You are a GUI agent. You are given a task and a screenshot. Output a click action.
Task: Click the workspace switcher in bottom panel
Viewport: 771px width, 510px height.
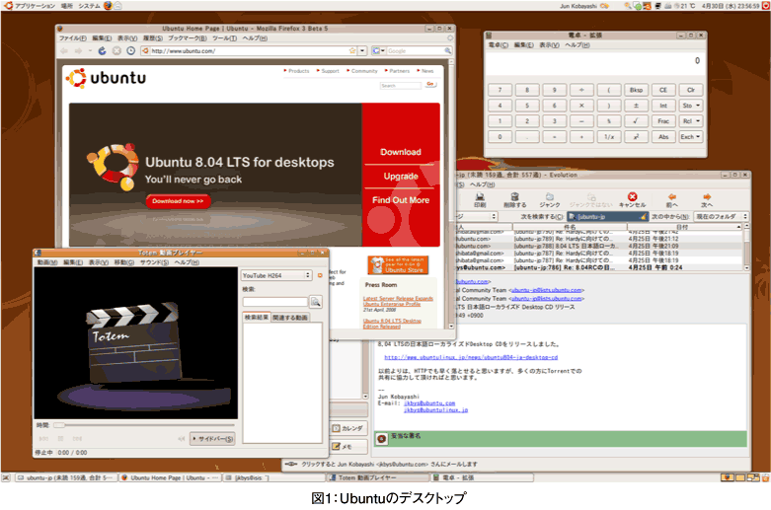click(x=740, y=477)
